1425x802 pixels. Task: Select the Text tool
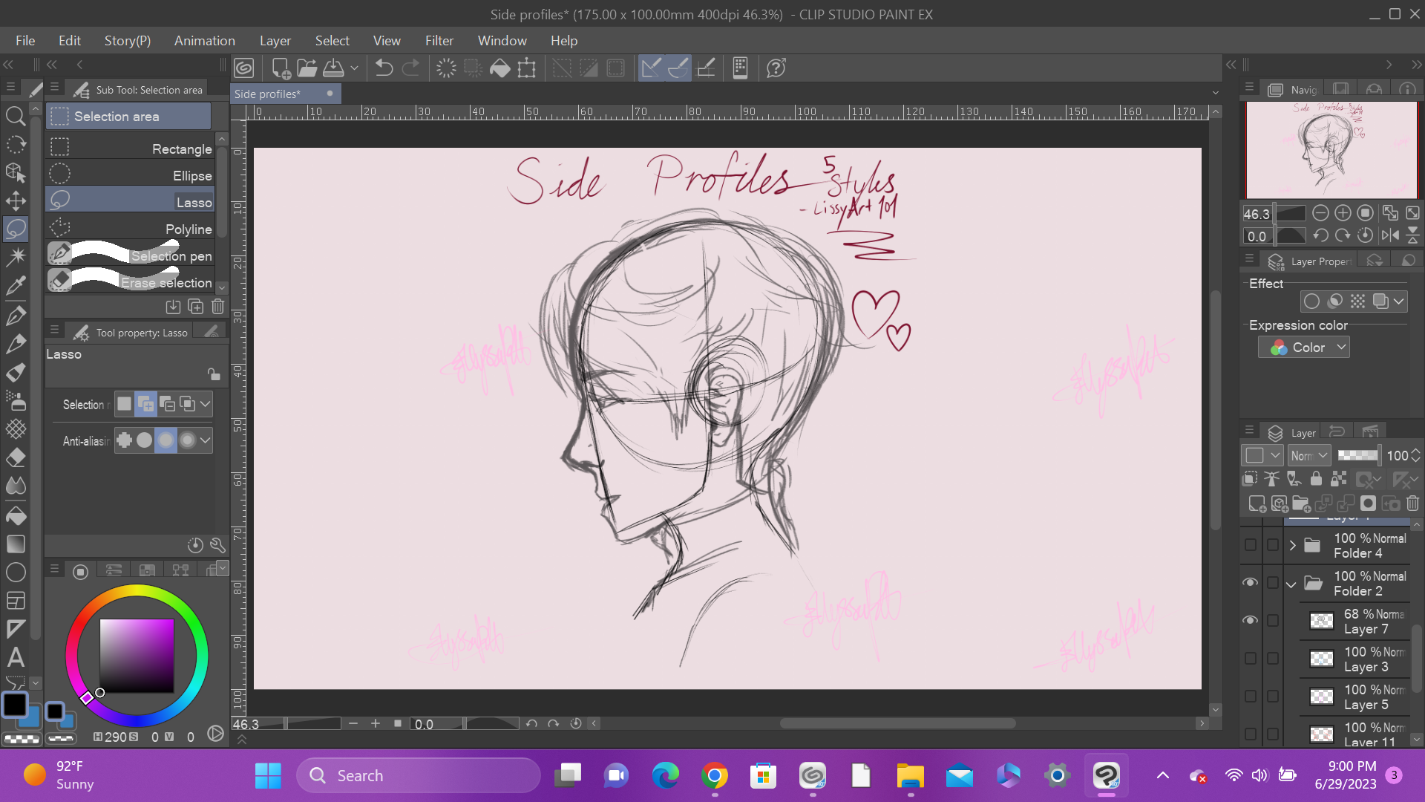pyautogui.click(x=16, y=657)
